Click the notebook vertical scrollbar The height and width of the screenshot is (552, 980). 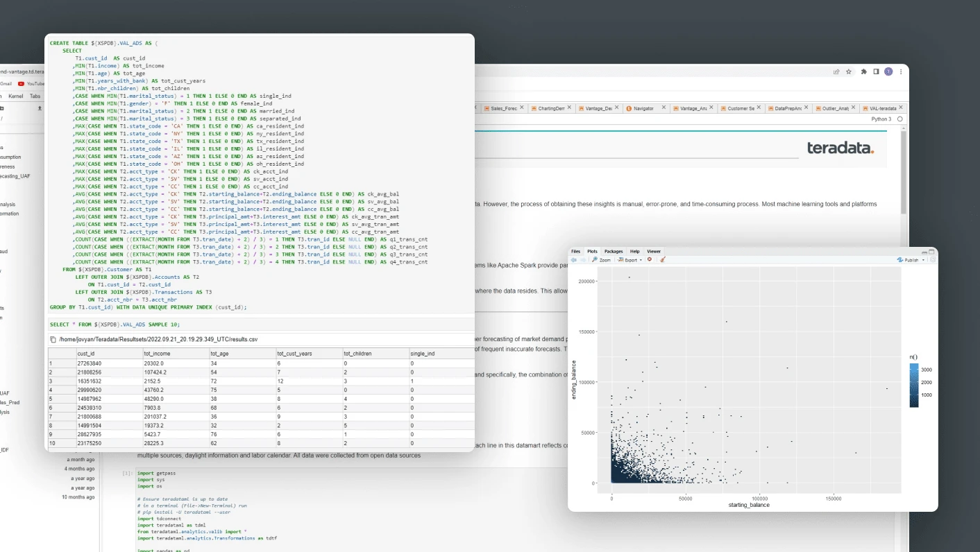coord(904,172)
